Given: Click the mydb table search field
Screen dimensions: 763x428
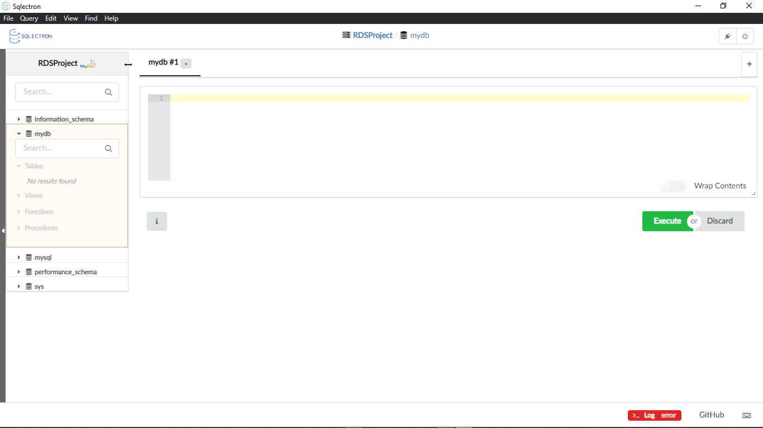Looking at the screenshot, I should (x=61, y=148).
